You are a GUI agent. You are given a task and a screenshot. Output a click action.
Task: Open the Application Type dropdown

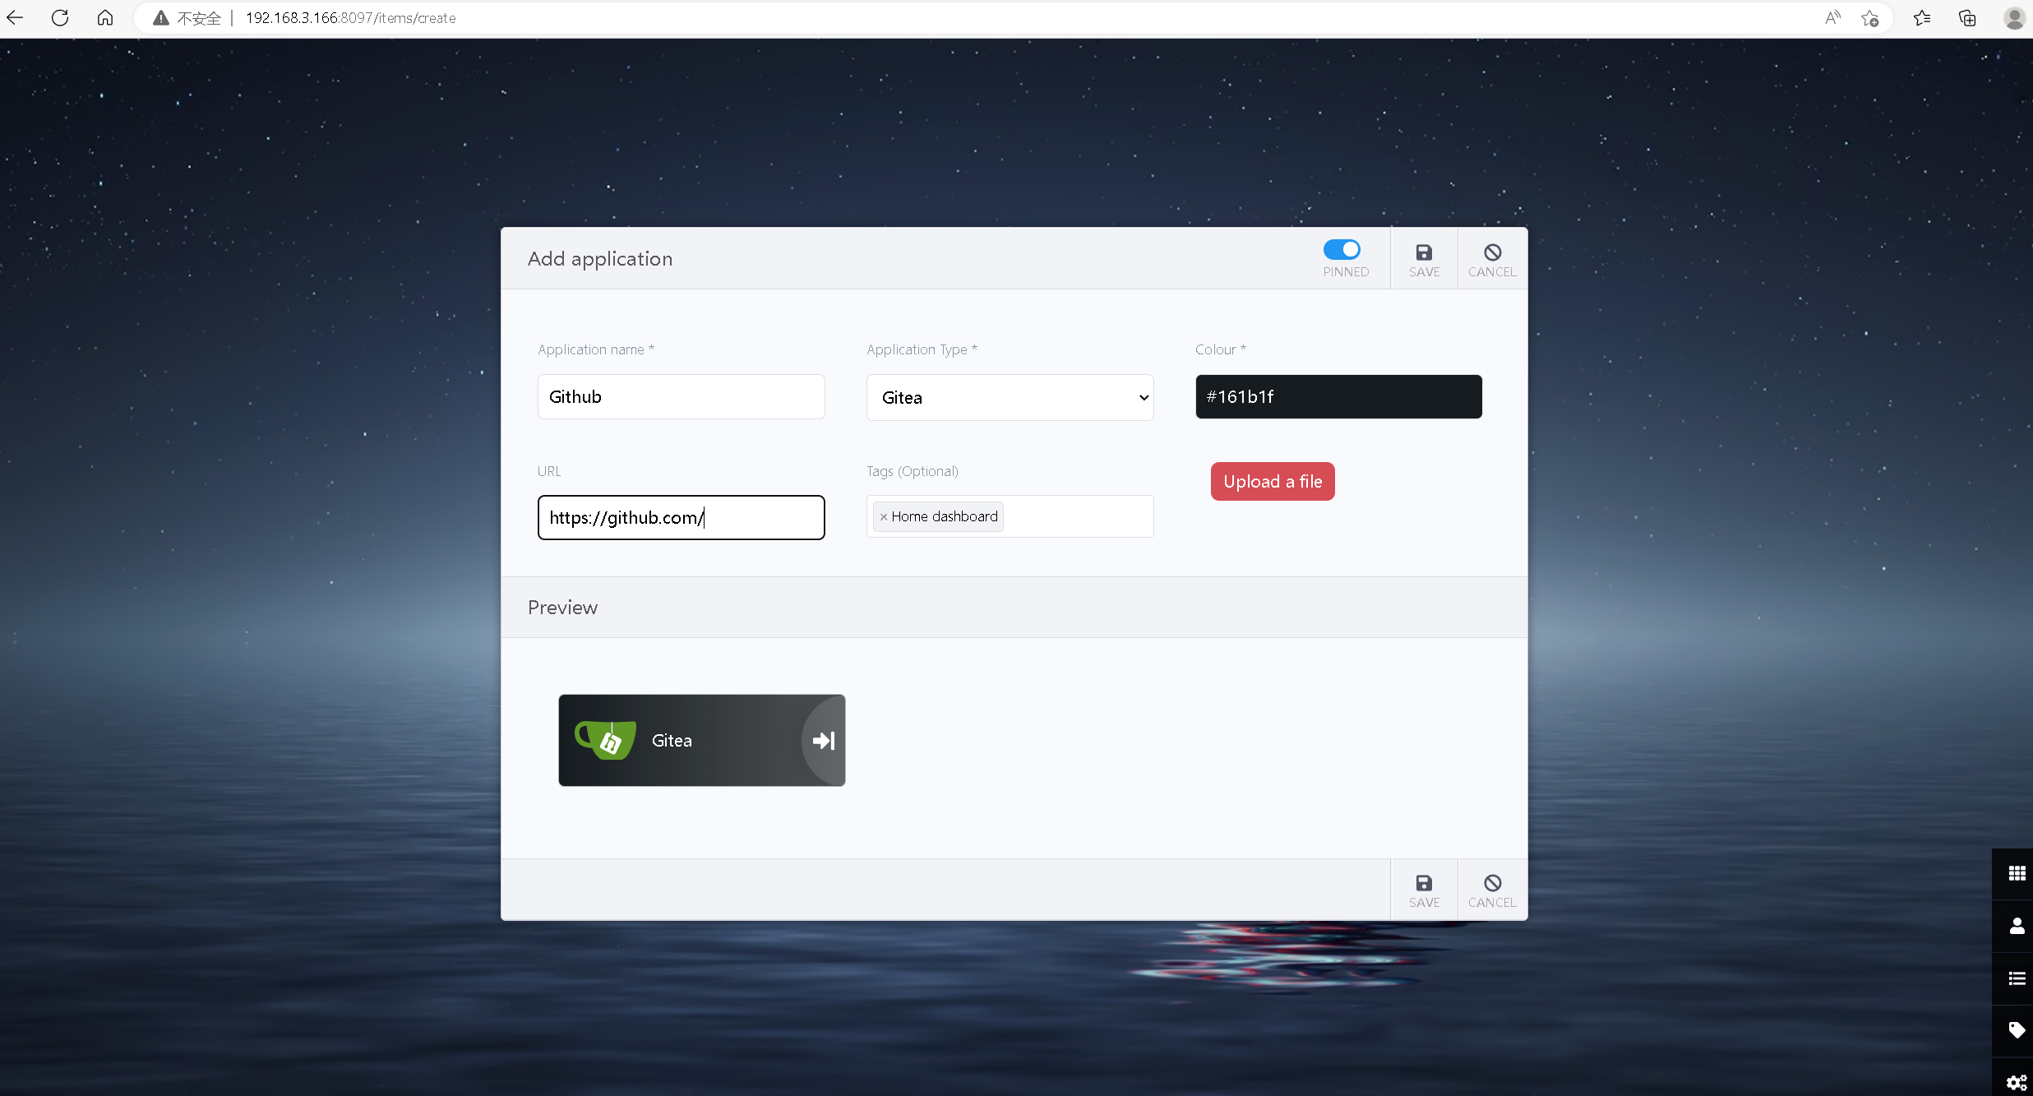click(x=1009, y=397)
